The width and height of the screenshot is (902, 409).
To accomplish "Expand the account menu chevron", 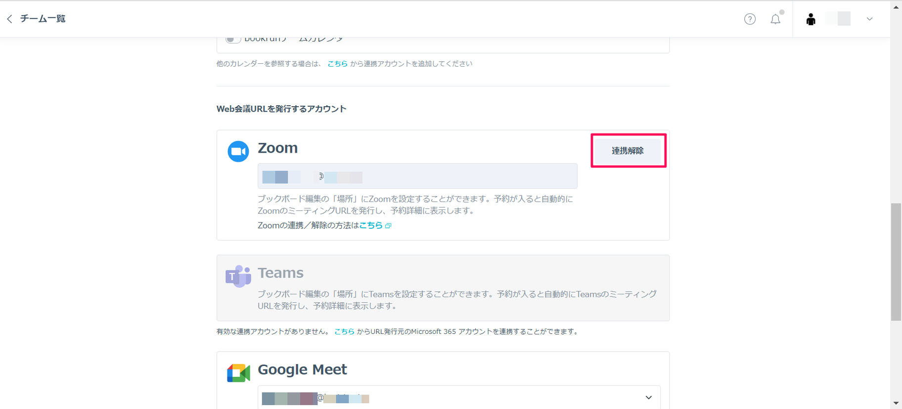I will click(x=869, y=19).
